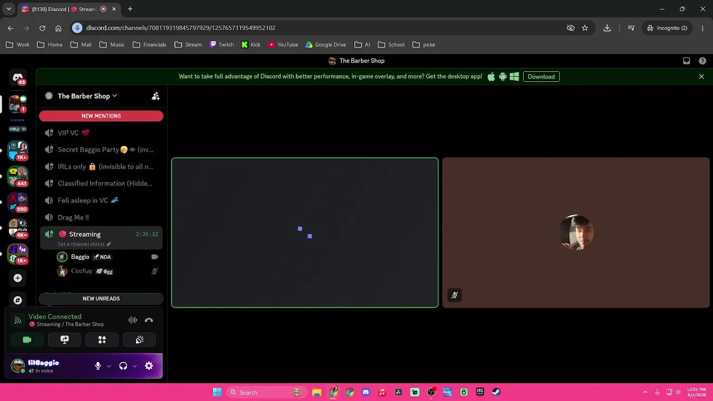Select the Fell asleep in VC channel

101,200
